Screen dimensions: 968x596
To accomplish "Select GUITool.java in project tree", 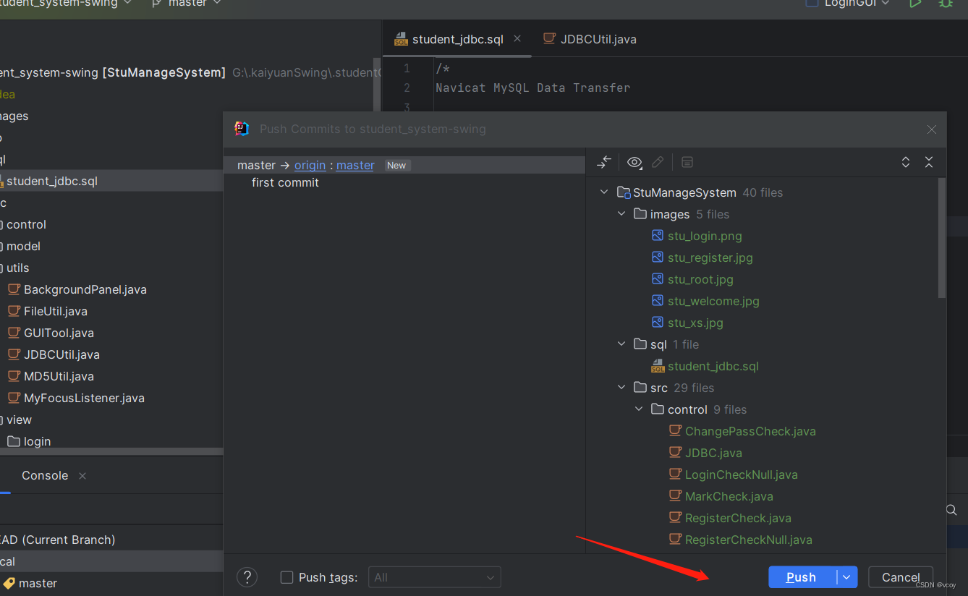I will pyautogui.click(x=59, y=333).
